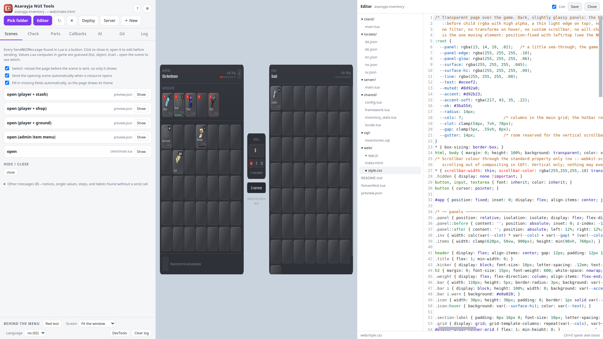603x339 pixels.
Task: Click the horizontal scrollbar of the code editor
Action: [457, 328]
